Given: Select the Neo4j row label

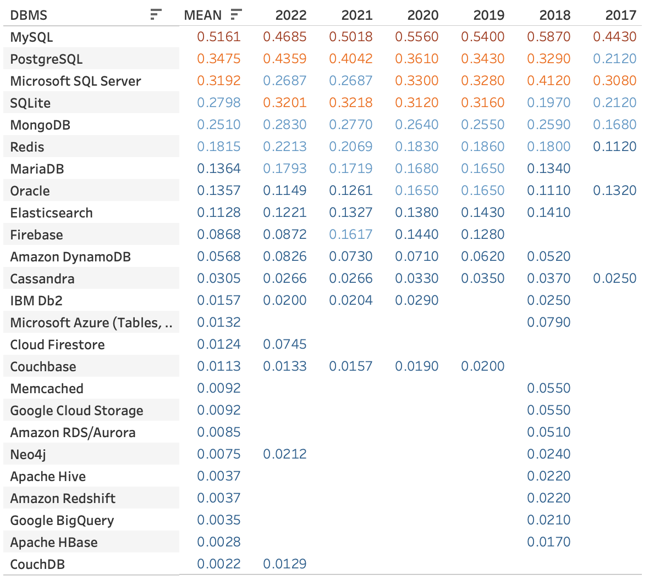Looking at the screenshot, I should [x=28, y=454].
